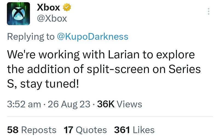
Task: Click the 26 Aug 23 date
Action: [x=69, y=104]
